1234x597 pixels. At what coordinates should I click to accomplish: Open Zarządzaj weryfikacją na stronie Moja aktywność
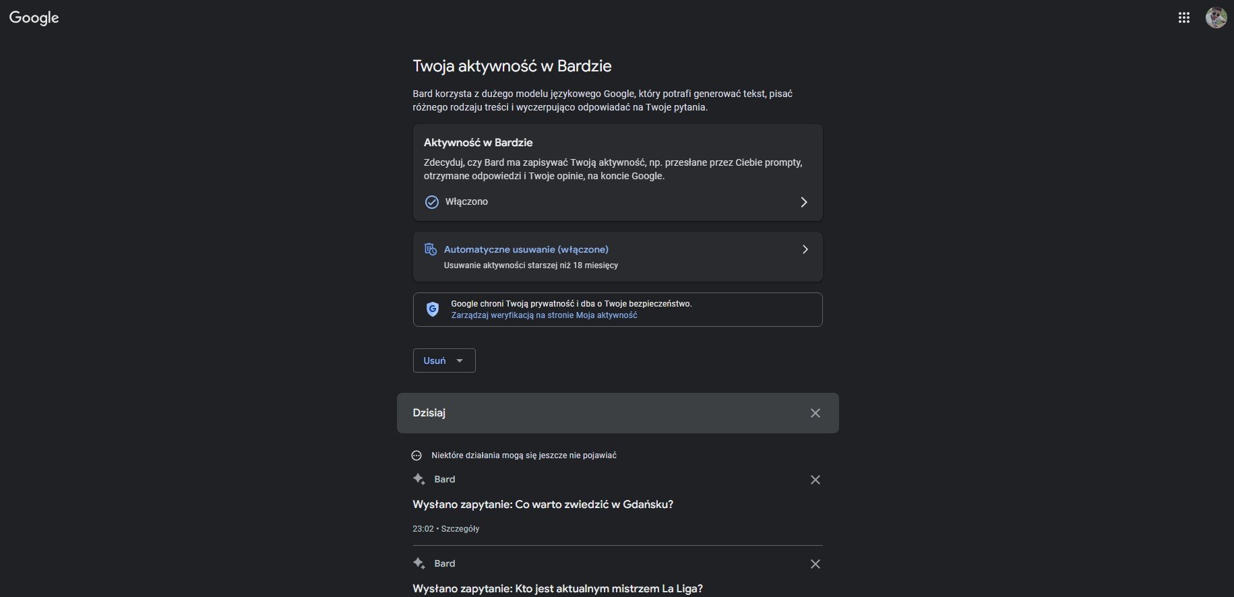tap(544, 315)
